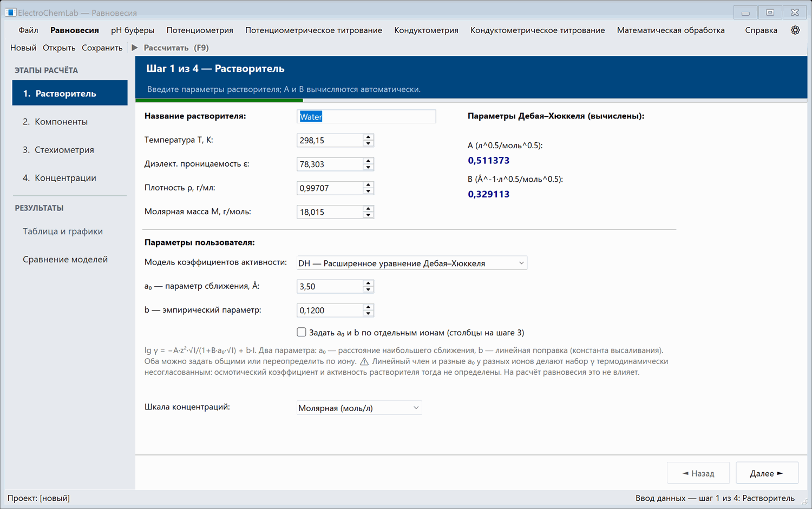This screenshot has width=812, height=509.
Task: Click the Молярная масса M value field
Action: pyautogui.click(x=330, y=211)
